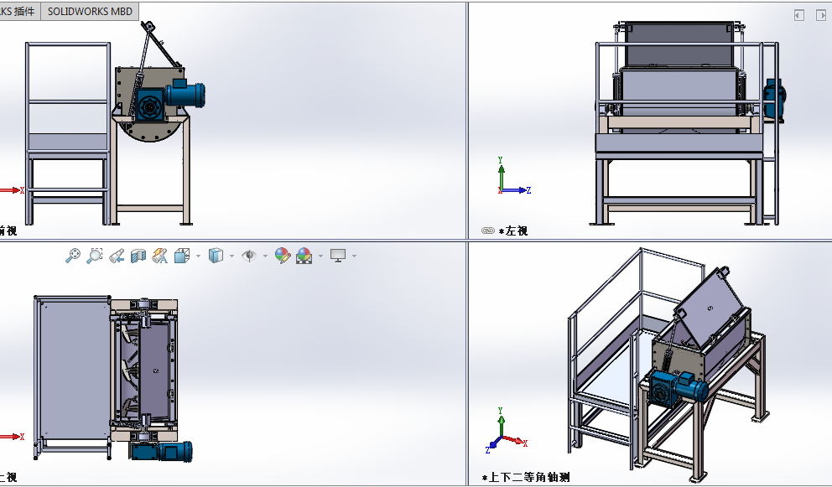The height and width of the screenshot is (487, 832).
Task: Toggle Hide/Show Items eye icon
Action: coord(250,256)
